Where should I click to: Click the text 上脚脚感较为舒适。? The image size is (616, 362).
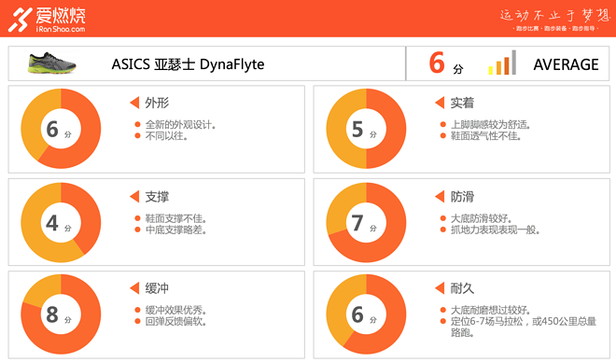coord(490,125)
